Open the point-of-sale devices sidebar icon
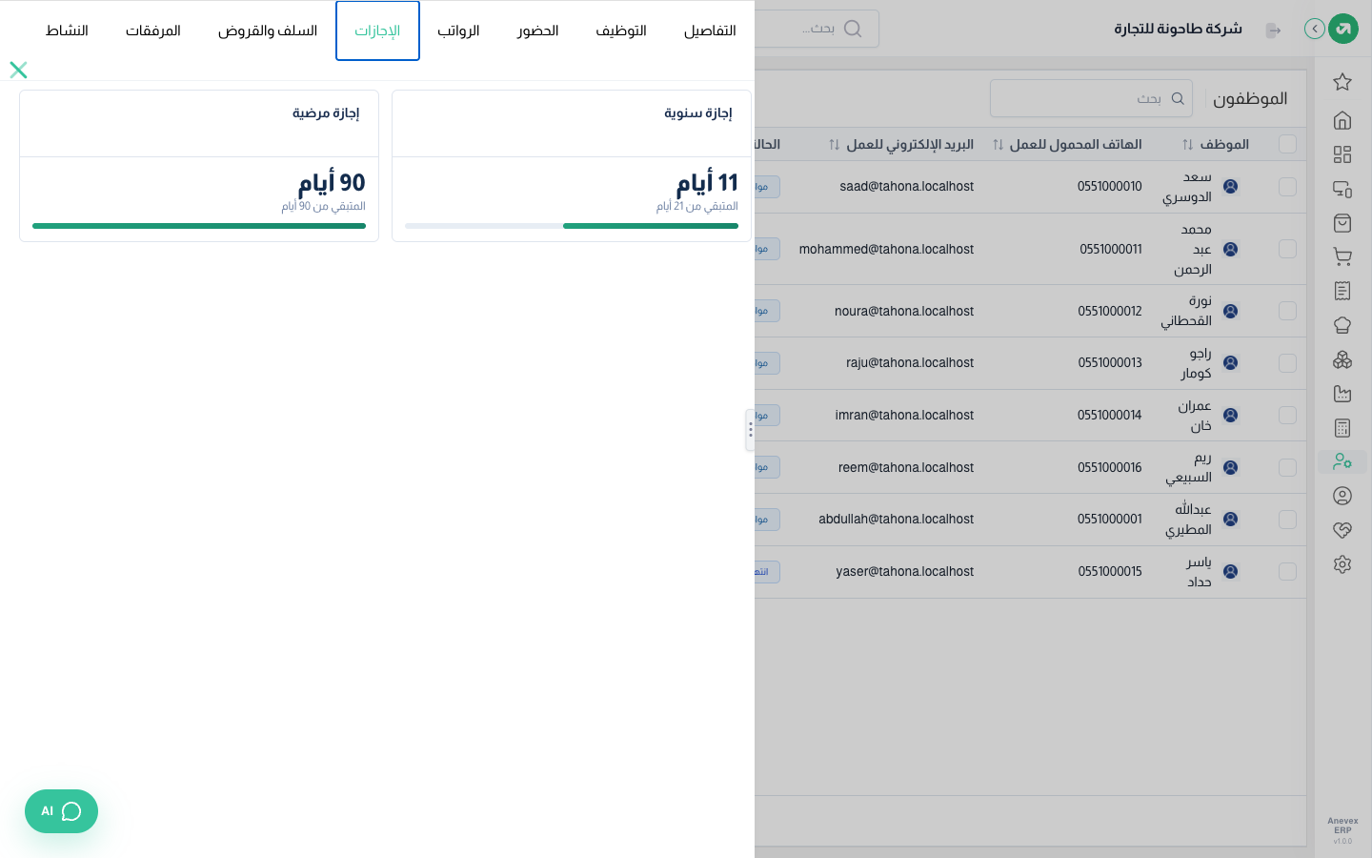Image resolution: width=1372 pixels, height=858 pixels. [1342, 189]
